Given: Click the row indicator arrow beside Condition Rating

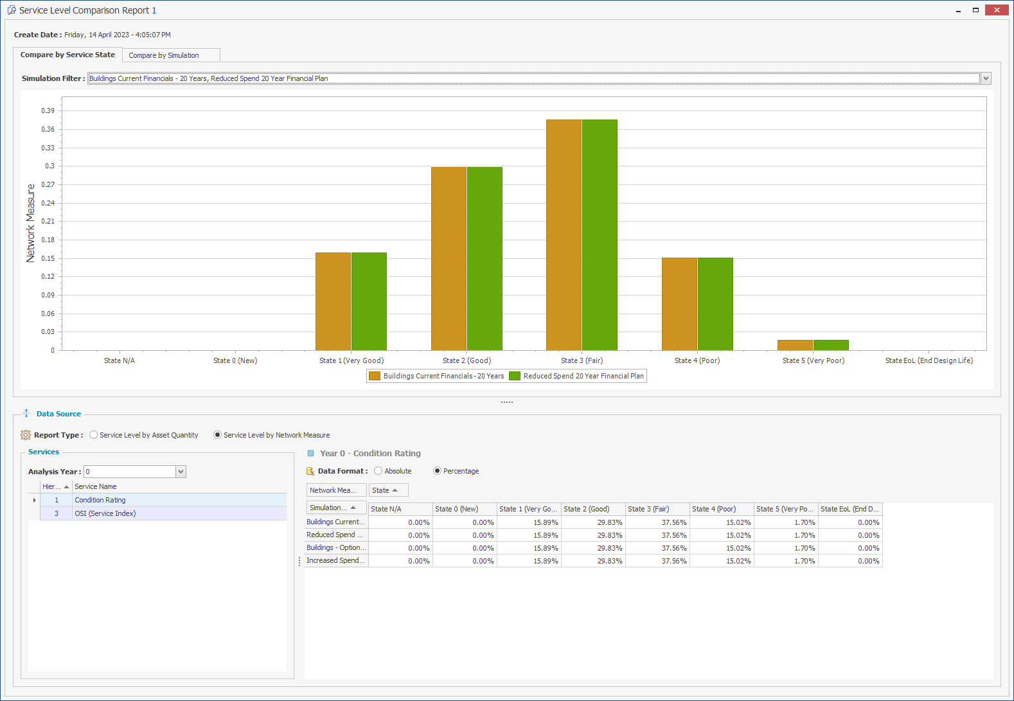Looking at the screenshot, I should click(34, 500).
